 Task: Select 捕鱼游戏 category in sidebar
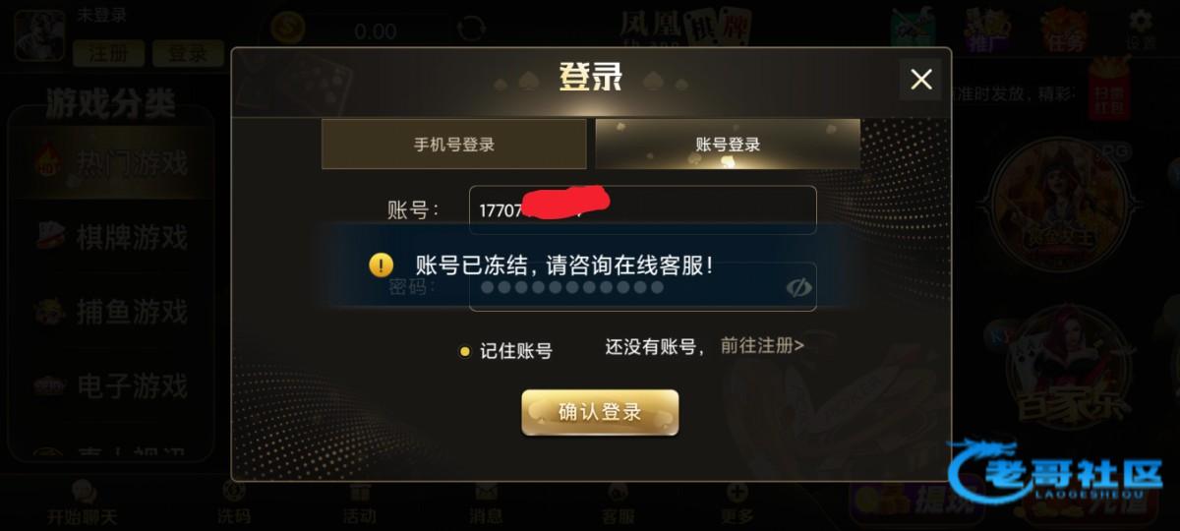coord(111,312)
